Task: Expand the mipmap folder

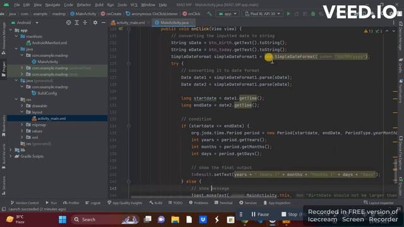Action: (x=22, y=125)
